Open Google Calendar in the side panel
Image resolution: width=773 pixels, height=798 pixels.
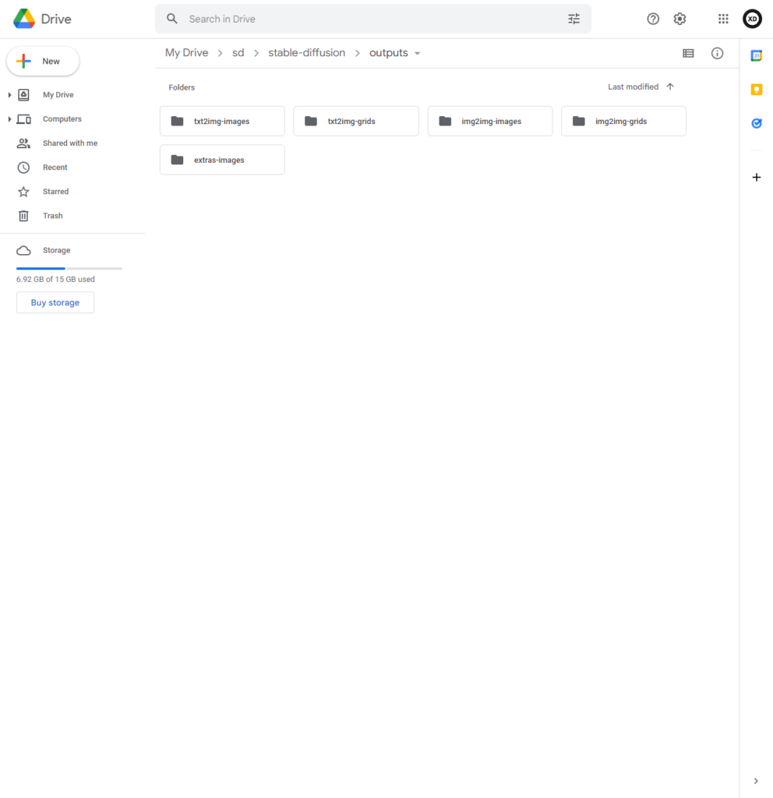coord(756,55)
